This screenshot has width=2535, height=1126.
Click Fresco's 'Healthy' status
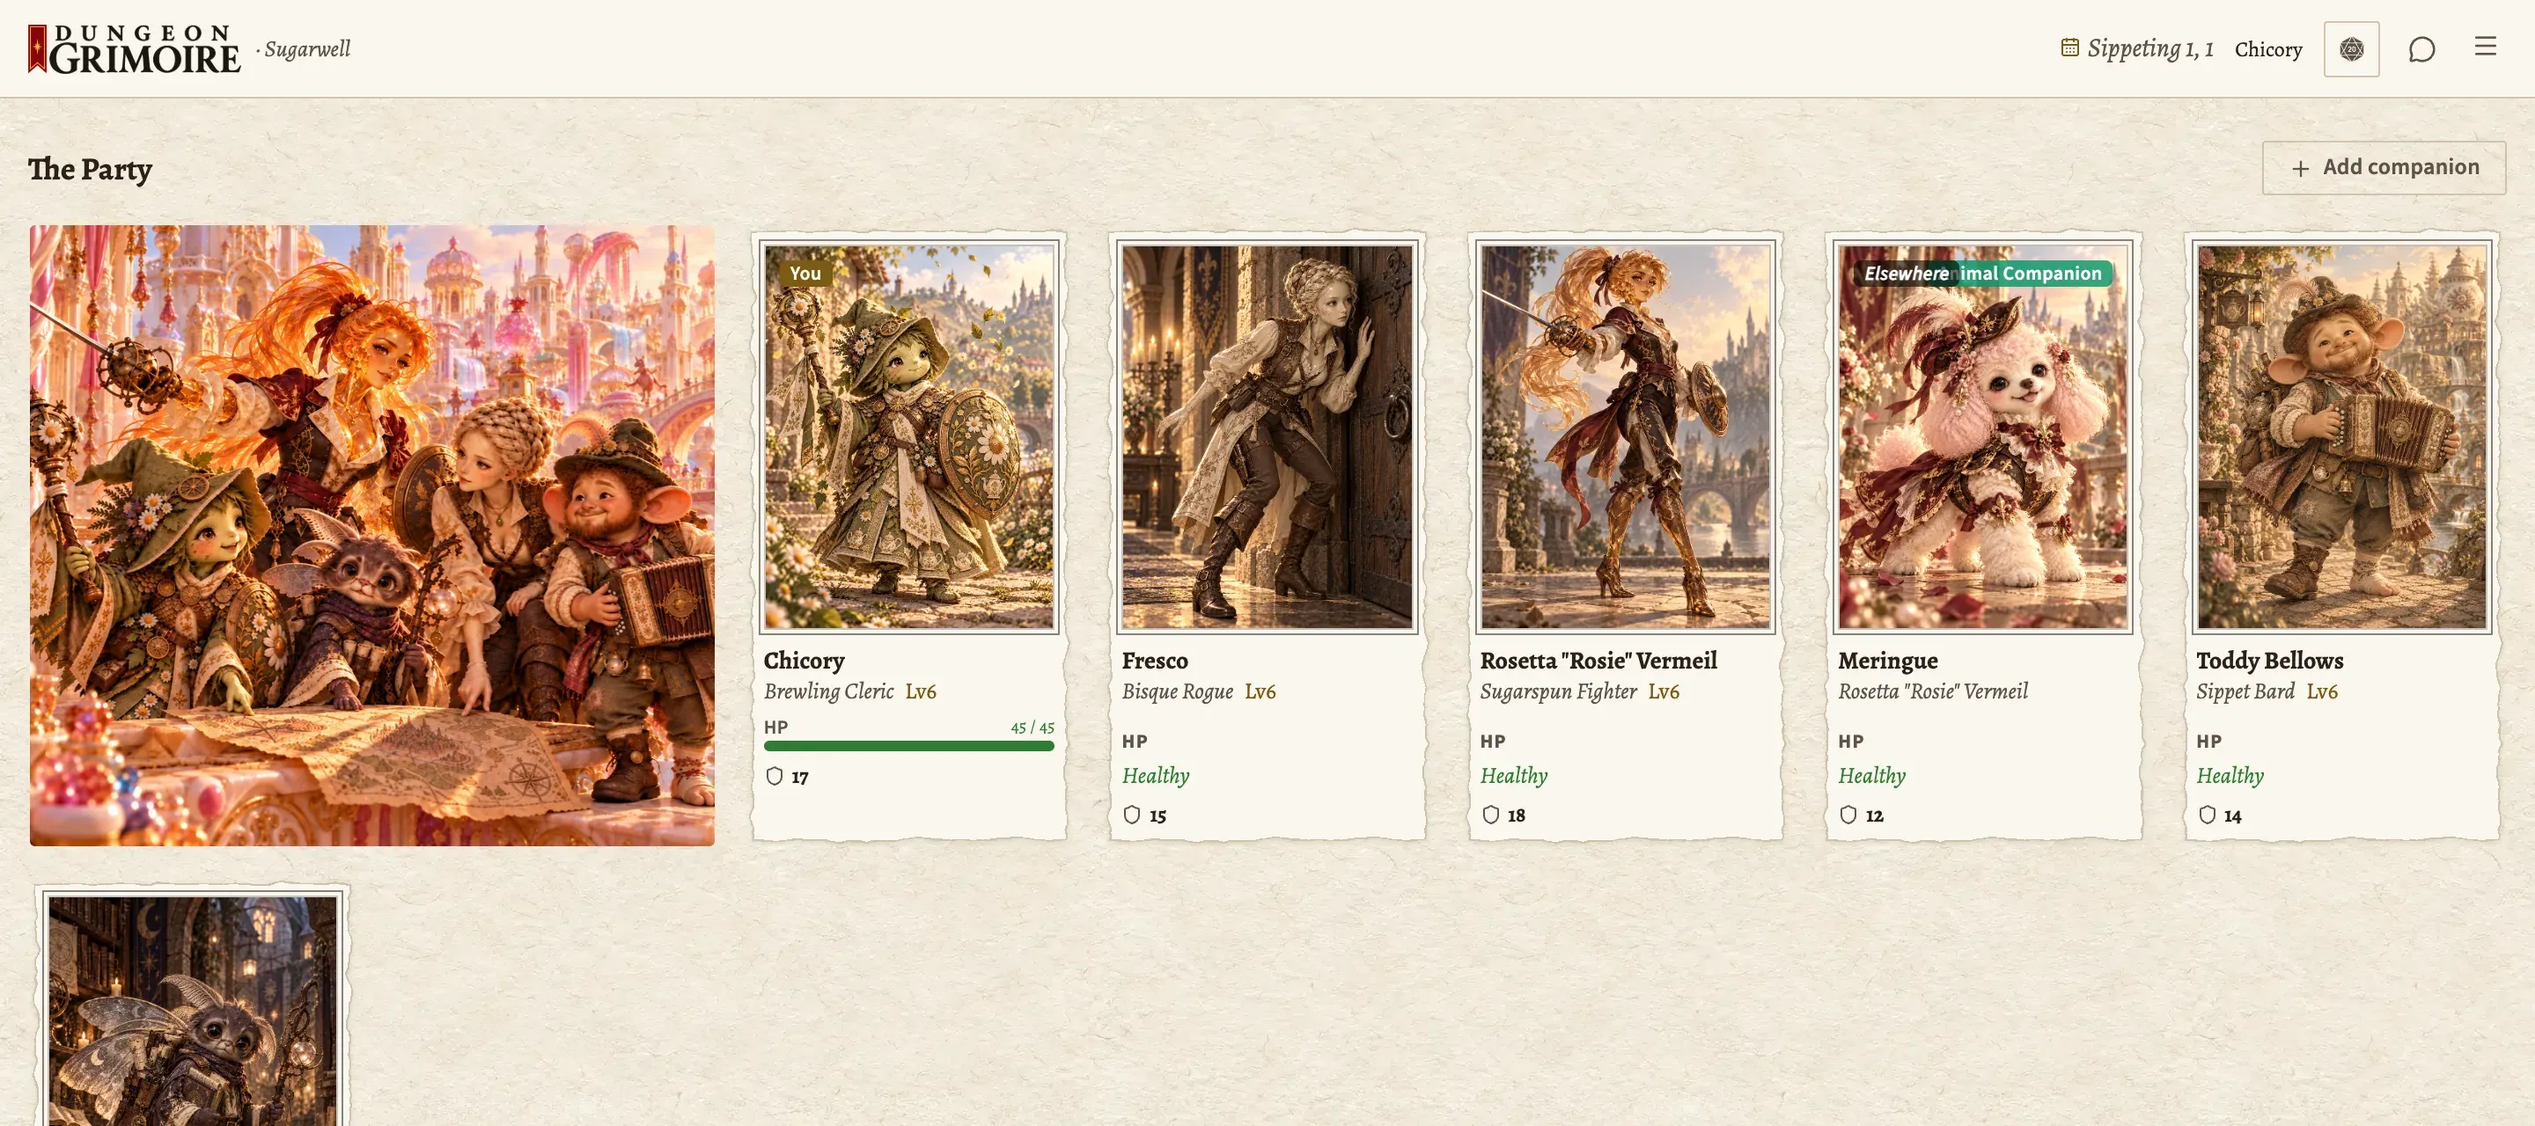(x=1156, y=776)
